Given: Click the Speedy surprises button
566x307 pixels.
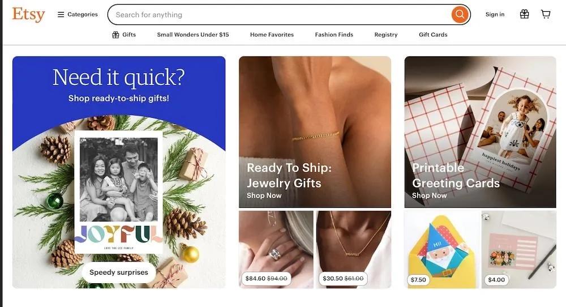Looking at the screenshot, I should pyautogui.click(x=119, y=272).
